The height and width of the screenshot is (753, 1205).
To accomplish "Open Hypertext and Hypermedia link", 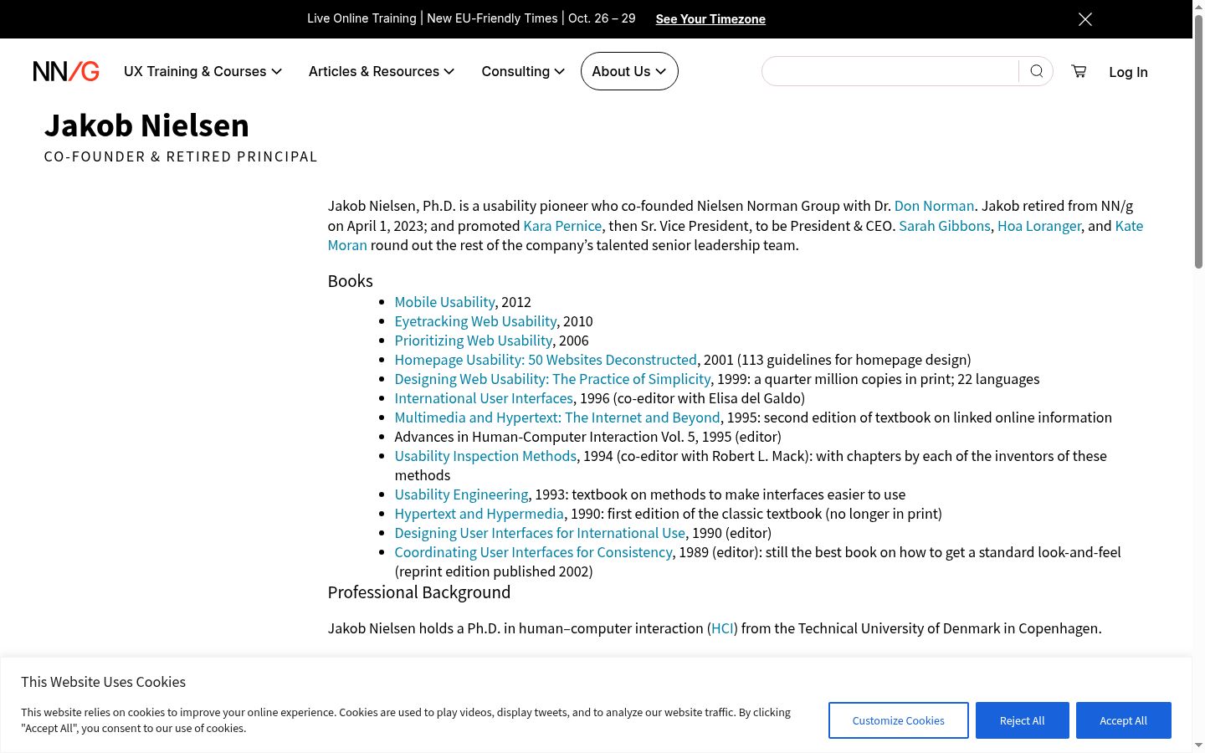I will click(x=479, y=514).
